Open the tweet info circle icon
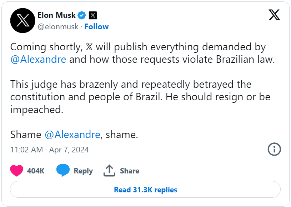 pyautogui.click(x=274, y=149)
